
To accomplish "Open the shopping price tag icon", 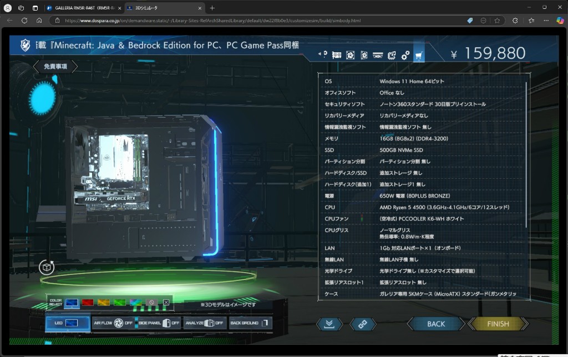I will point(470,21).
